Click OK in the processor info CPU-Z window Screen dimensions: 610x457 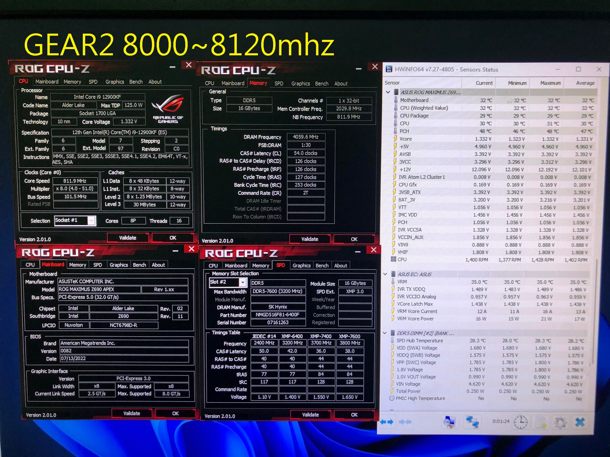coord(173,238)
